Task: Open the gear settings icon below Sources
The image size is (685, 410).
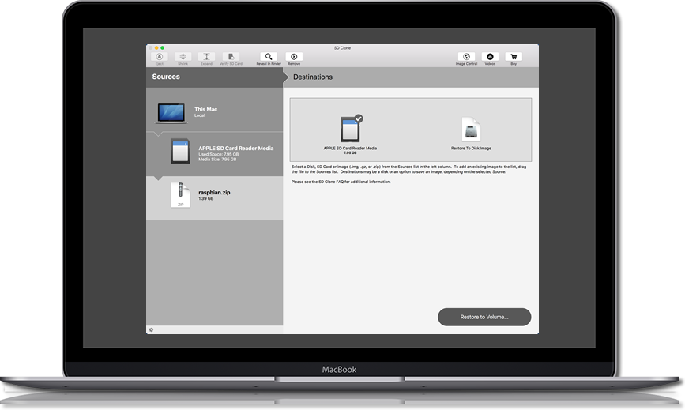Action: [x=151, y=329]
